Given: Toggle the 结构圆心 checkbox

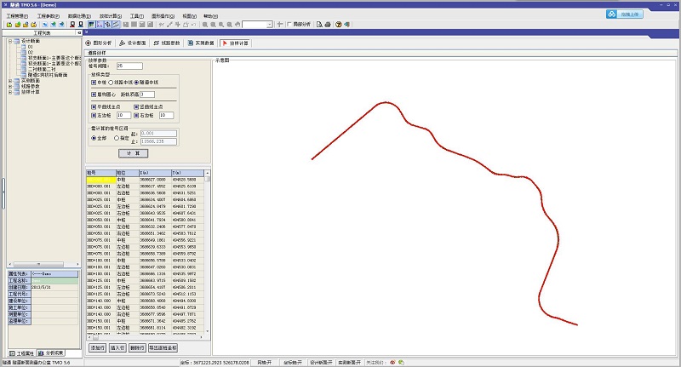Looking at the screenshot, I should click(94, 95).
